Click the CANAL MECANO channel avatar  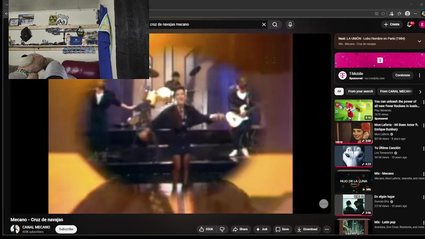(15, 229)
